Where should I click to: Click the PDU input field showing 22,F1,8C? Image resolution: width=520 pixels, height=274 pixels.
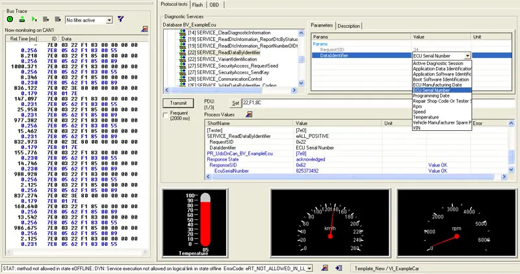[378, 103]
